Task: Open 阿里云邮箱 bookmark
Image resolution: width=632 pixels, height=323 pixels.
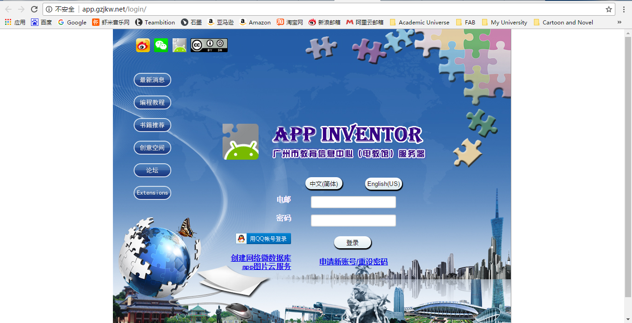Action: pyautogui.click(x=365, y=22)
